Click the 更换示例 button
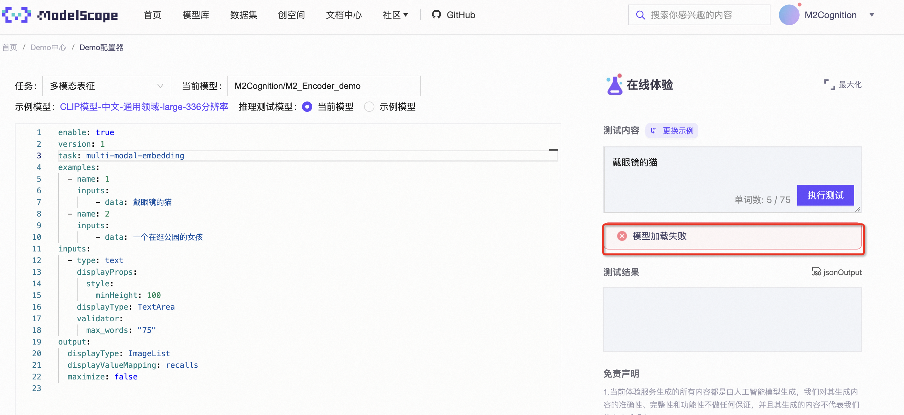 pos(672,131)
